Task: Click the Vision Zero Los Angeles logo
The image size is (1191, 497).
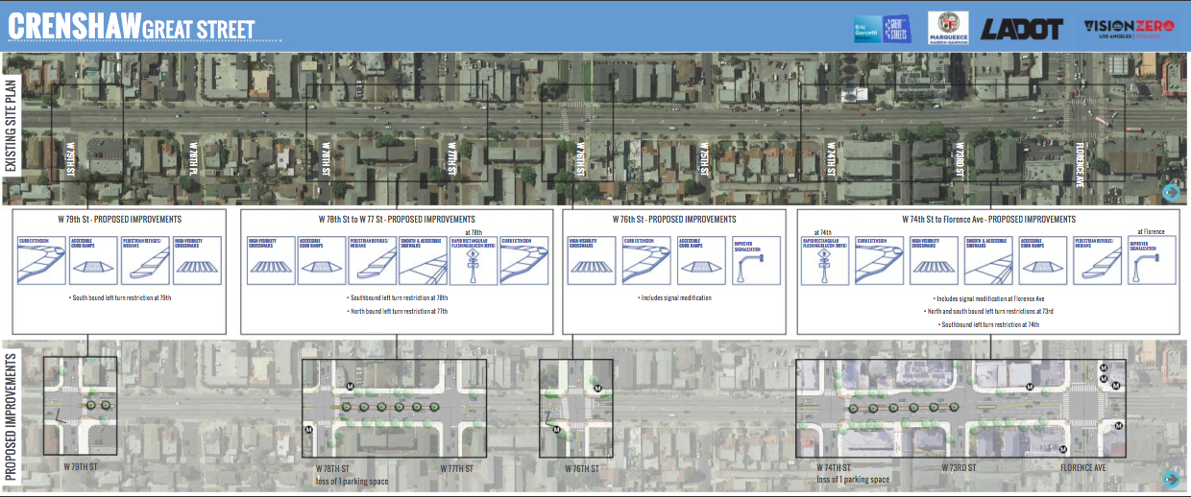Action: click(1126, 28)
